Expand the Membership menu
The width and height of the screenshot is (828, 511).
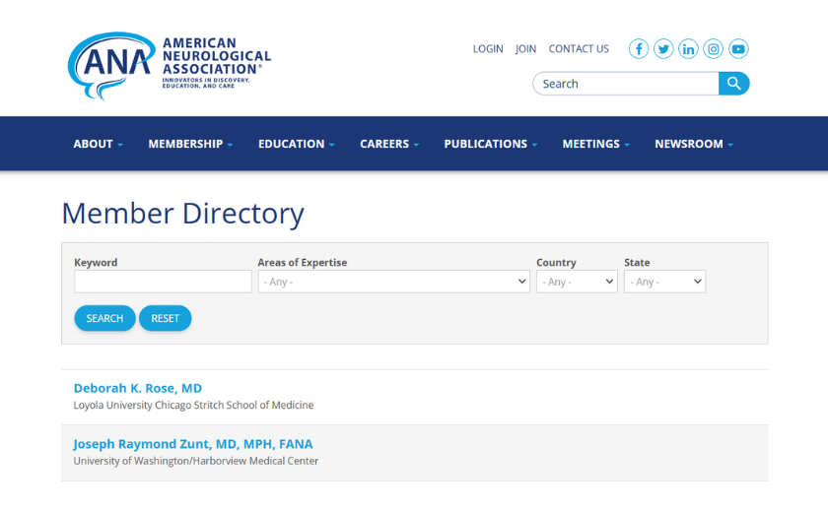tap(190, 144)
